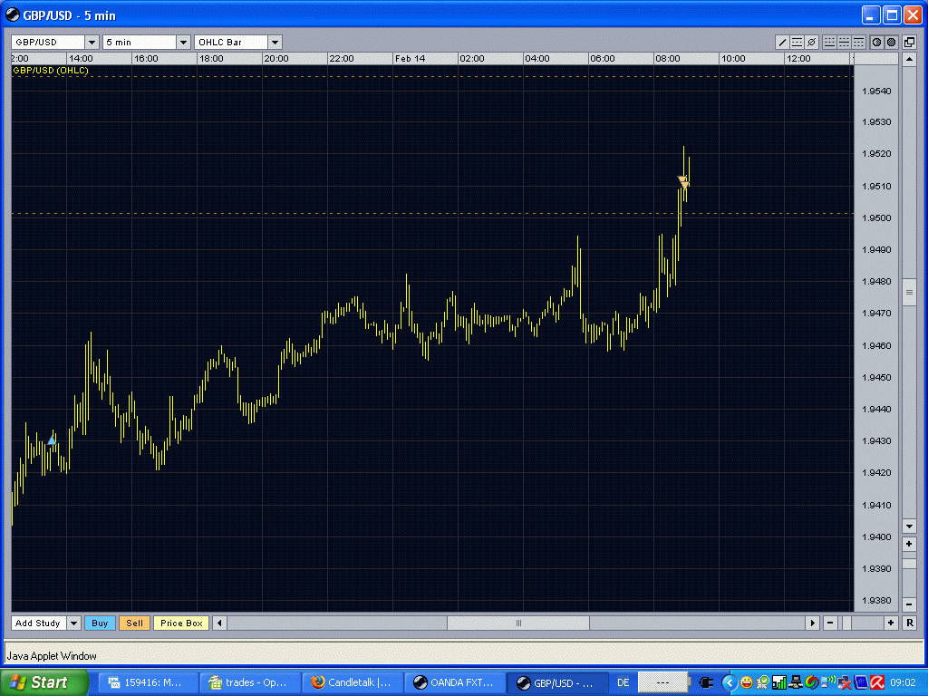Click vertical zoom out minus button
Image resolution: width=928 pixels, height=696 pixels.
(909, 604)
